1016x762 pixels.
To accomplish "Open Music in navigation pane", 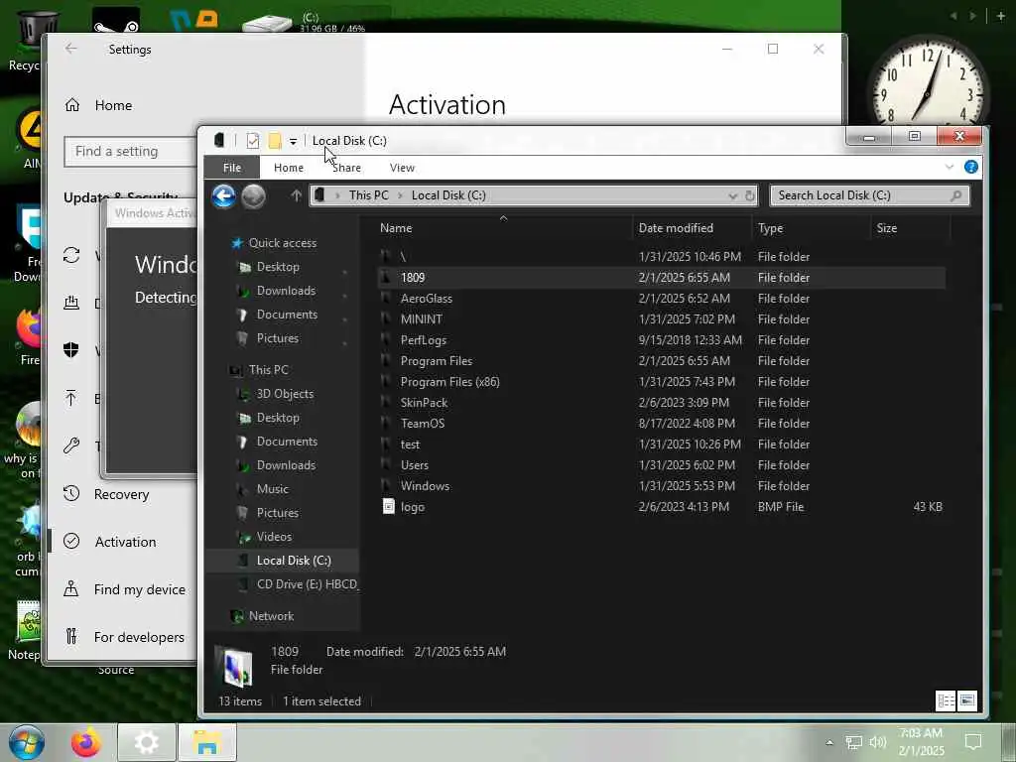I will (x=272, y=488).
